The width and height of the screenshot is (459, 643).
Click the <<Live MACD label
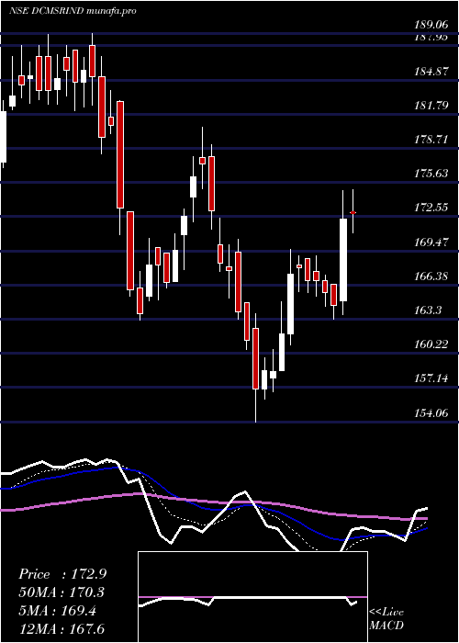[386, 618]
